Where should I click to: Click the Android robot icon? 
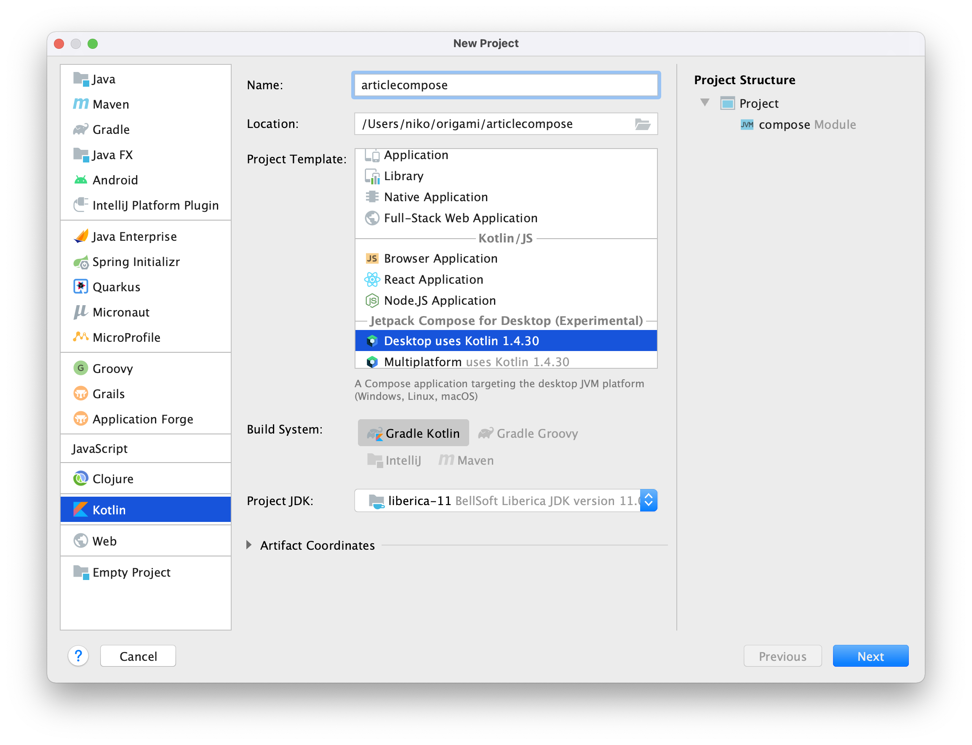point(81,180)
